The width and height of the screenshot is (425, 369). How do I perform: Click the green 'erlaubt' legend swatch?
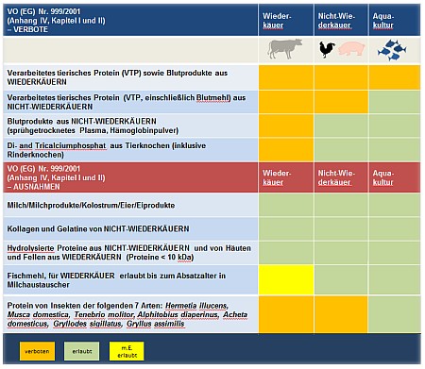(x=82, y=351)
